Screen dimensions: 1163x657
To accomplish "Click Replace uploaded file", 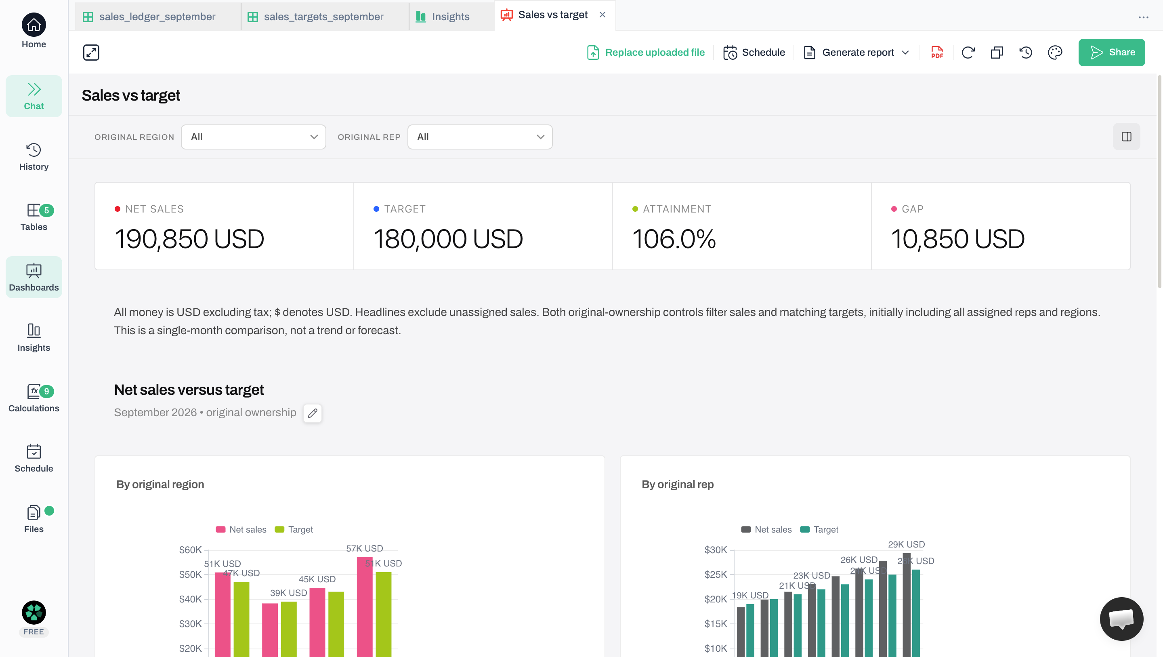I will [x=646, y=53].
